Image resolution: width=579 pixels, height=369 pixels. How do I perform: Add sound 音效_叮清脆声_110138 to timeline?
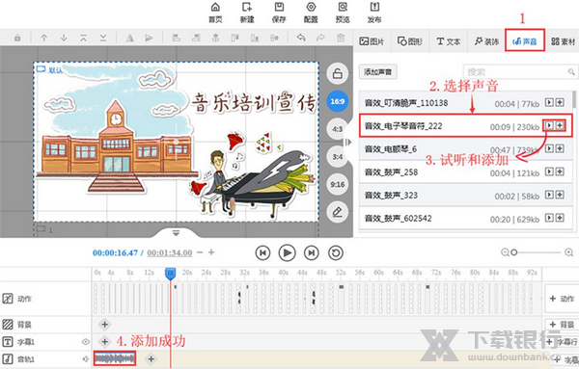(x=560, y=102)
